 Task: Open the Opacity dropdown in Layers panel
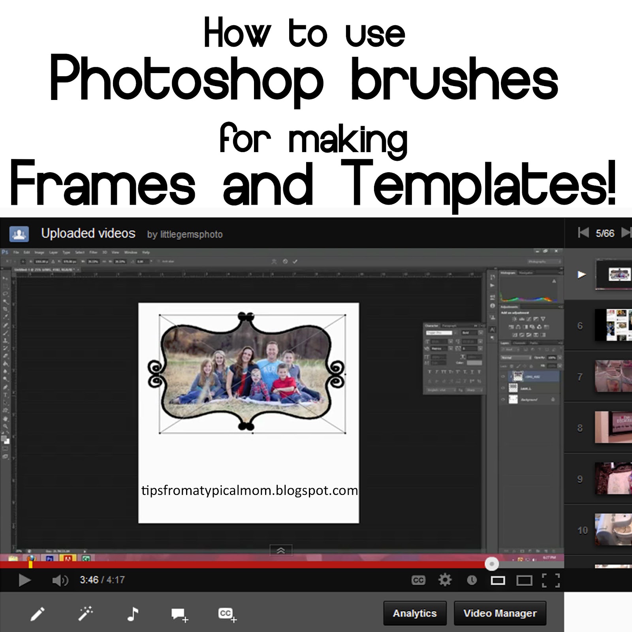coord(552,358)
